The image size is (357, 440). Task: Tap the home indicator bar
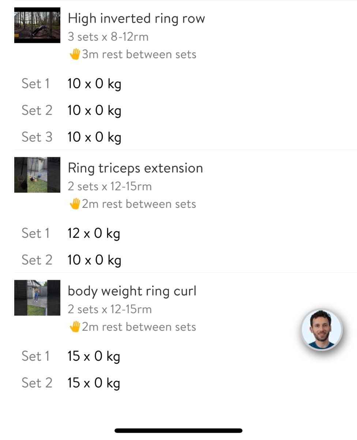click(x=178, y=431)
